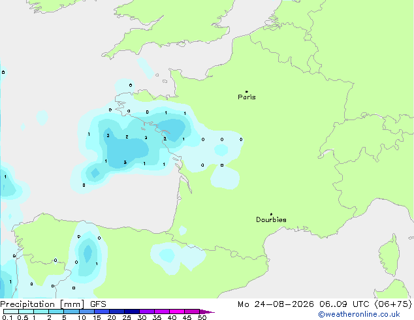Click the 'Mo 24-08-2026' forecast date
The width and height of the screenshot is (414, 320).
[x=276, y=304]
